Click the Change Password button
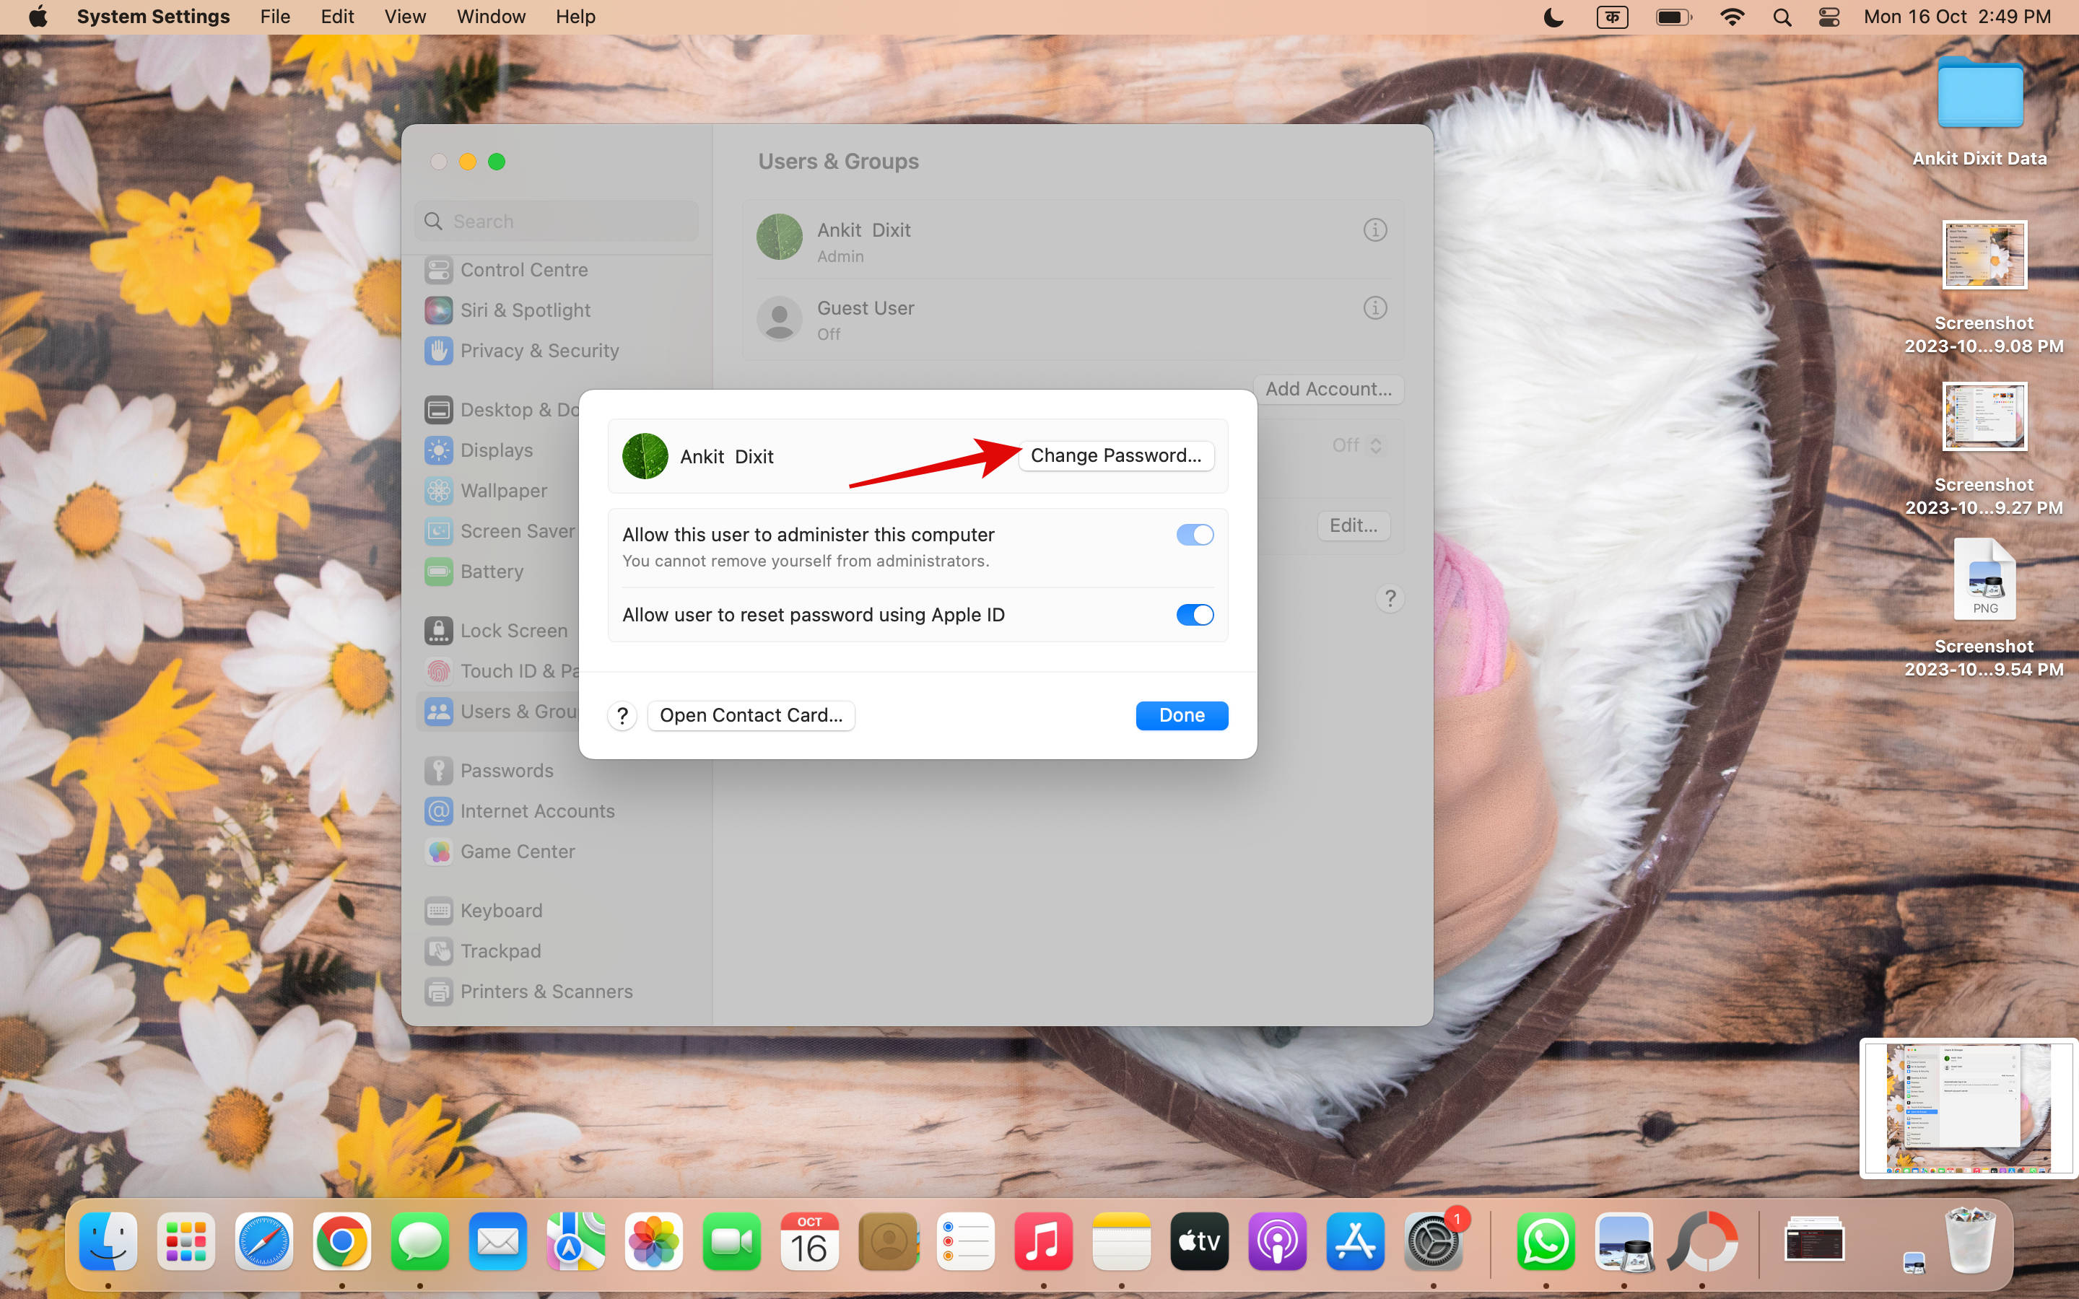Image resolution: width=2079 pixels, height=1299 pixels. [1115, 455]
